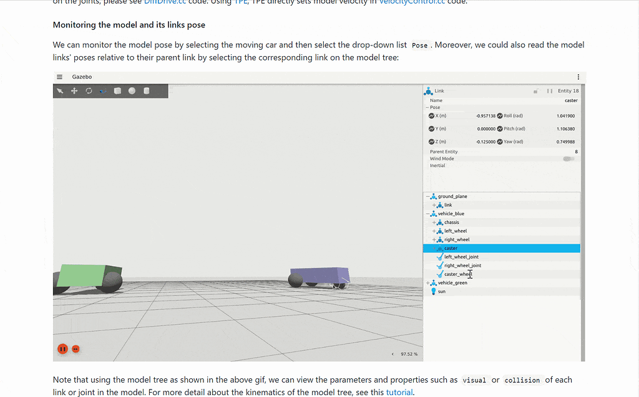
Task: Activate the rotate tool in the Gazebo toolbar
Action: click(x=89, y=91)
